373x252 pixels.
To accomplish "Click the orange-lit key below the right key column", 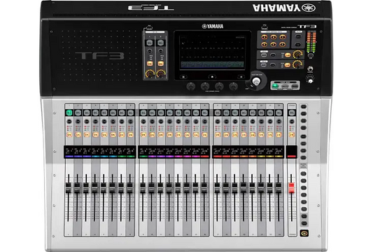I will pyautogui.click(x=304, y=233).
